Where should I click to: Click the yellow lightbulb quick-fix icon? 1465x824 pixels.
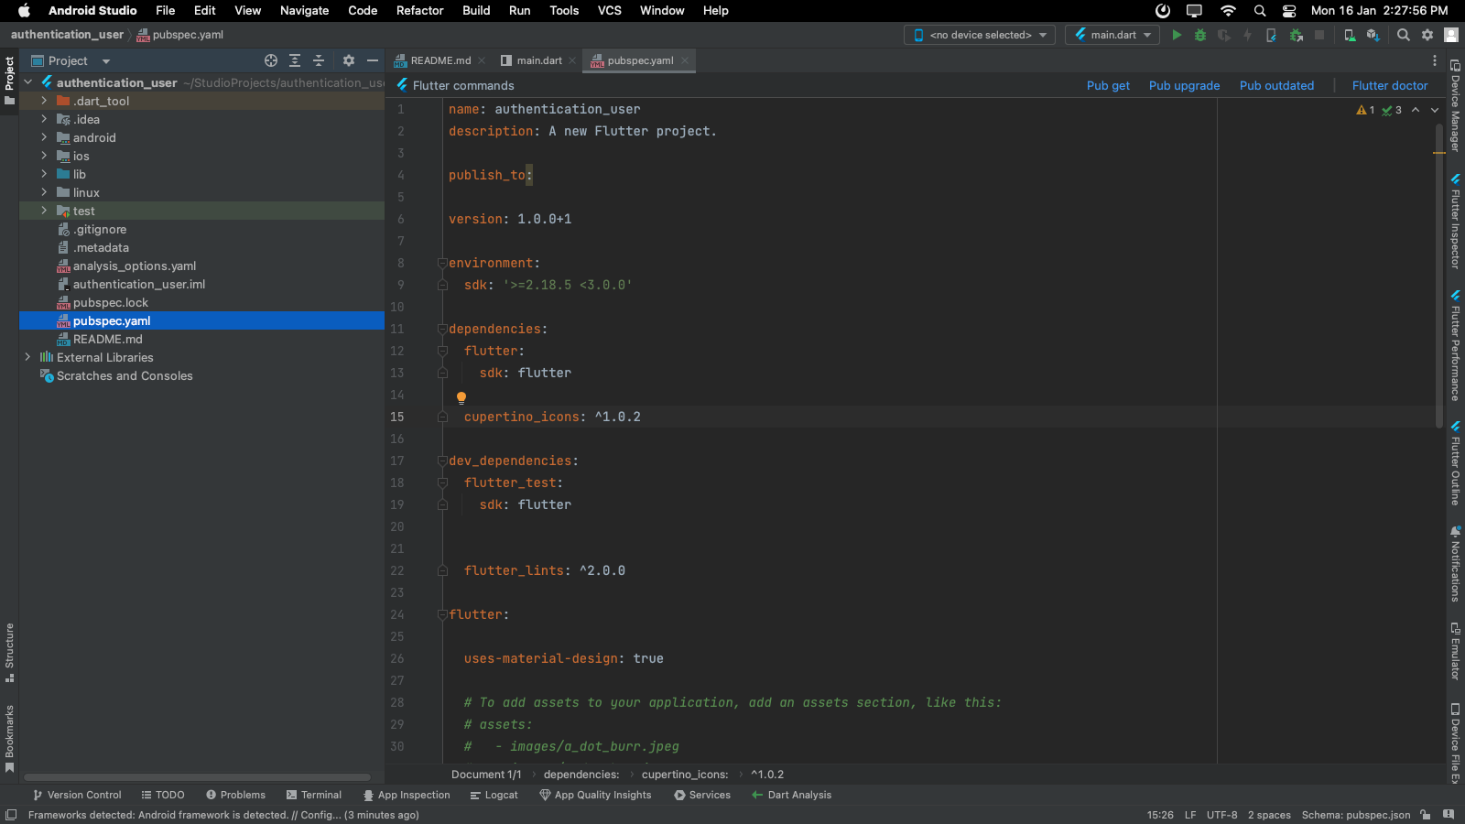(x=461, y=397)
